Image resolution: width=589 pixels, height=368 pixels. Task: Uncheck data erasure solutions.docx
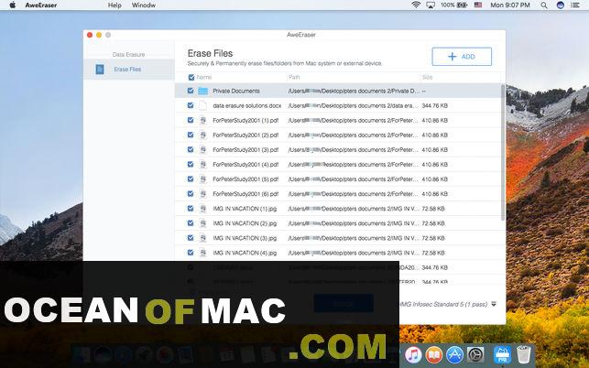[x=191, y=105]
